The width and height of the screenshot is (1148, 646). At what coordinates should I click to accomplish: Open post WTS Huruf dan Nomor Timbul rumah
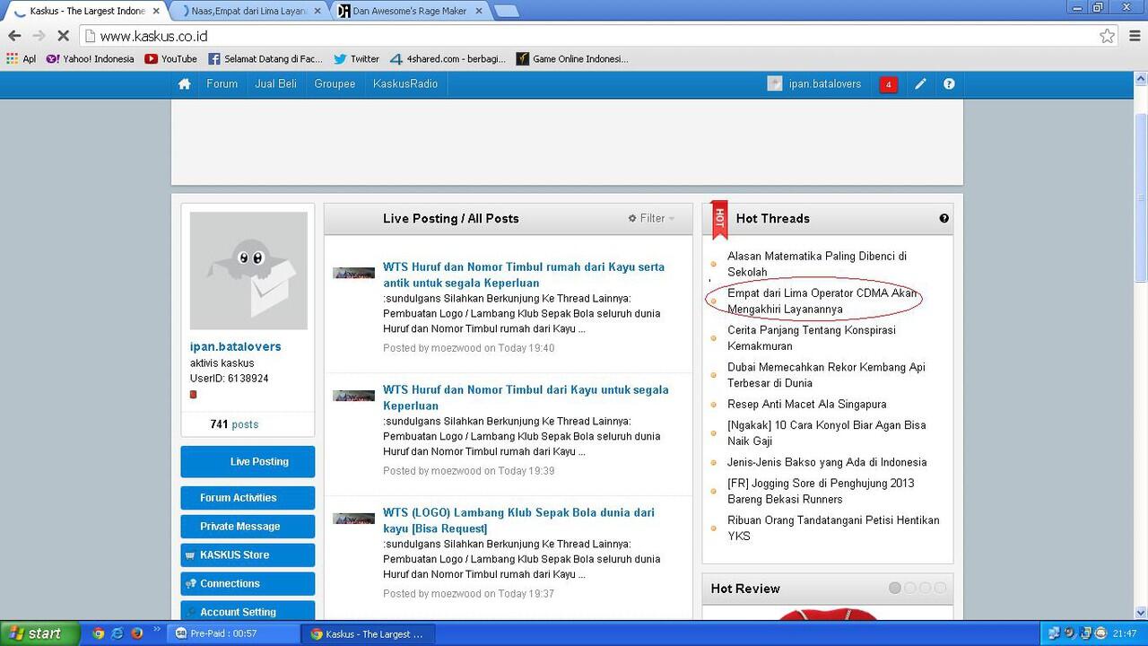524,275
